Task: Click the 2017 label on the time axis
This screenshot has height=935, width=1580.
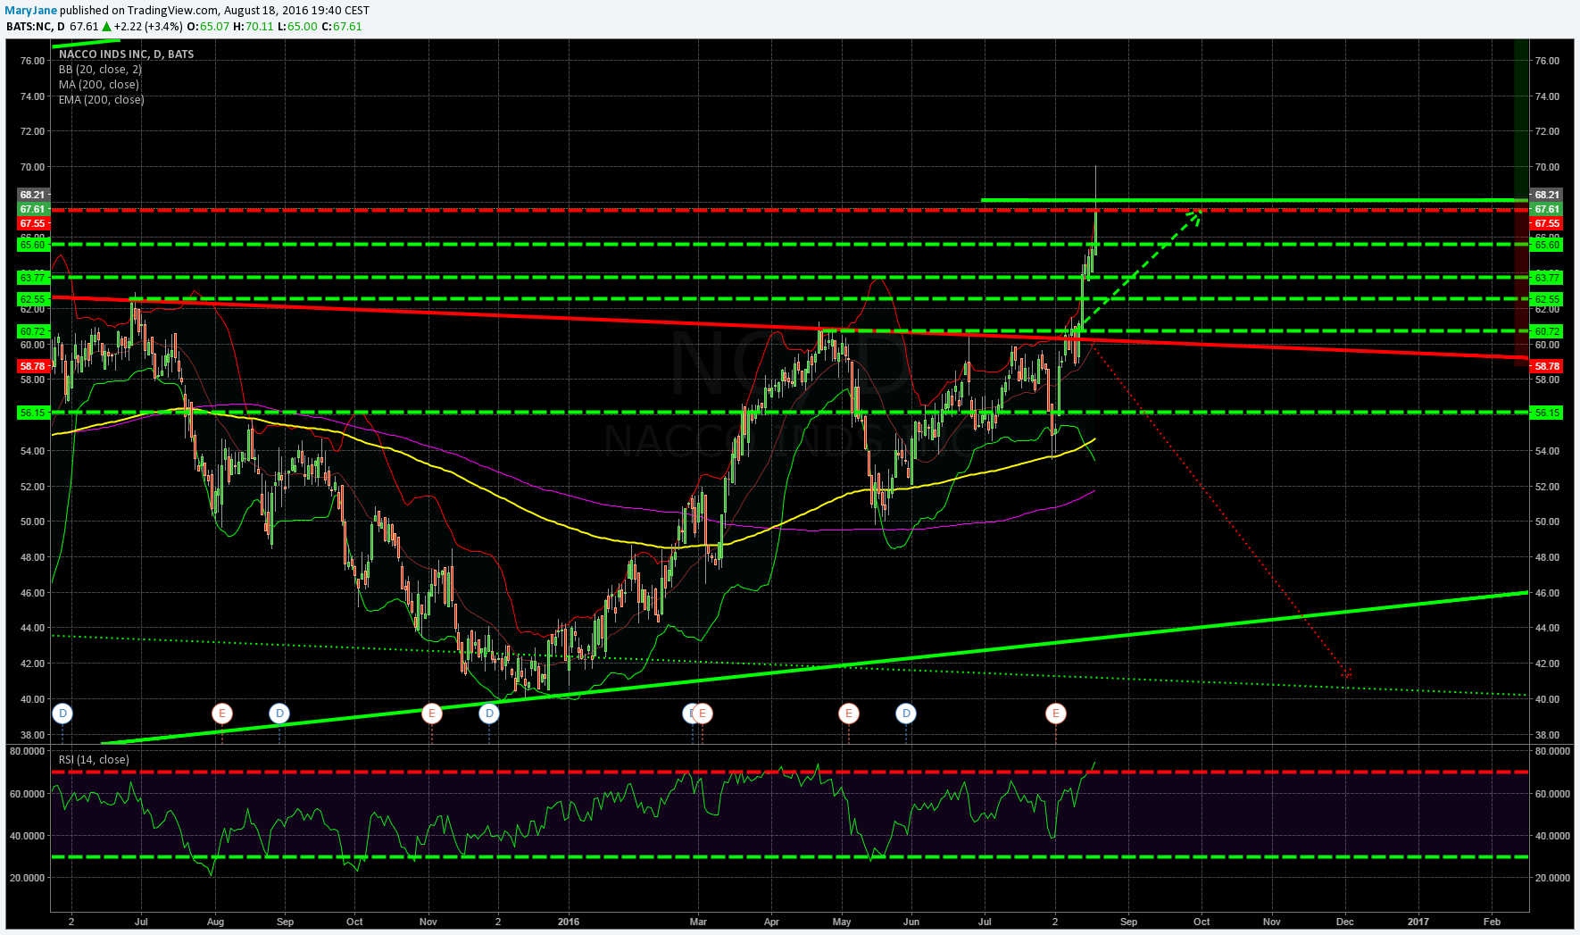Action: pos(1418,922)
